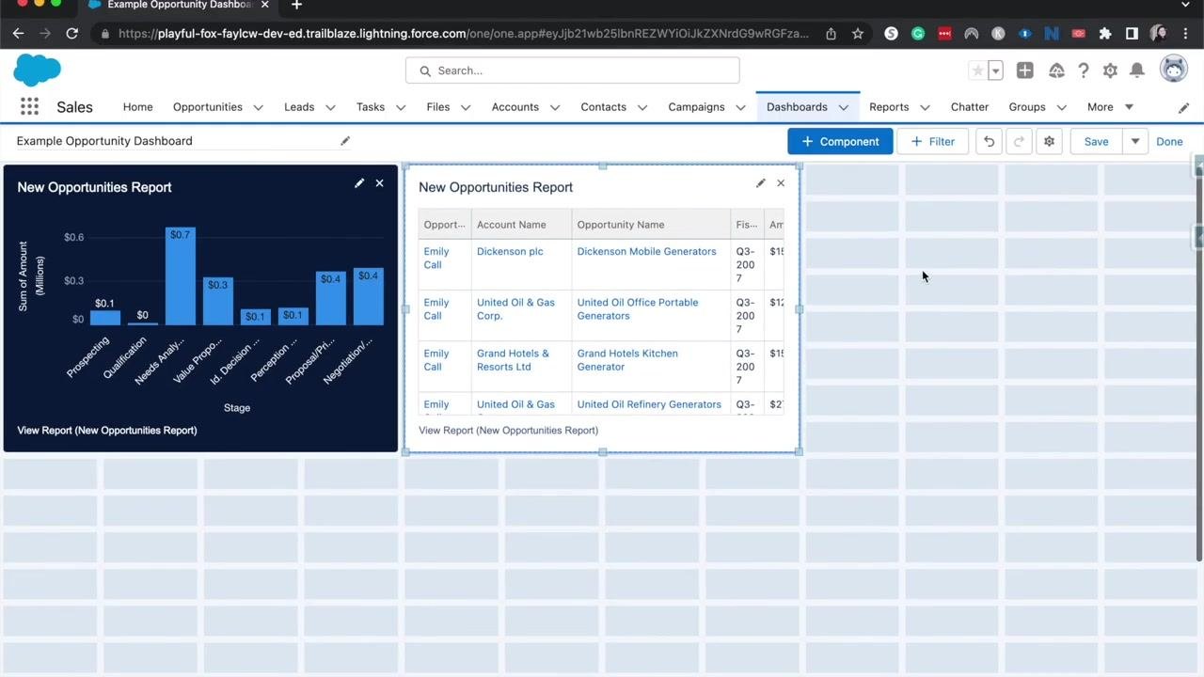Save the dashboard
Screen dimensions: 1204x677
click(1096, 142)
